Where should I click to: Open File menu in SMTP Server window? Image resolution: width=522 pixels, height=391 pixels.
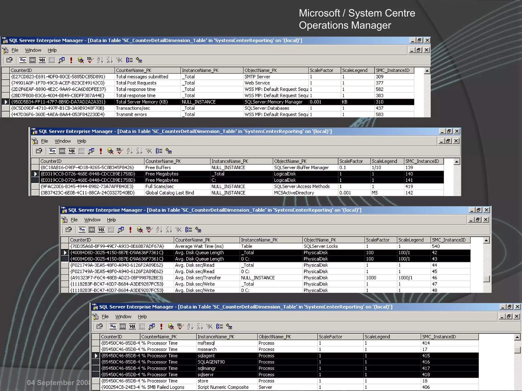tap(15, 50)
